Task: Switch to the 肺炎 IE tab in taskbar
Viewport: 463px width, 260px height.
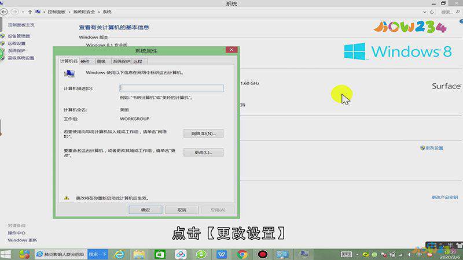Action: tap(61, 254)
